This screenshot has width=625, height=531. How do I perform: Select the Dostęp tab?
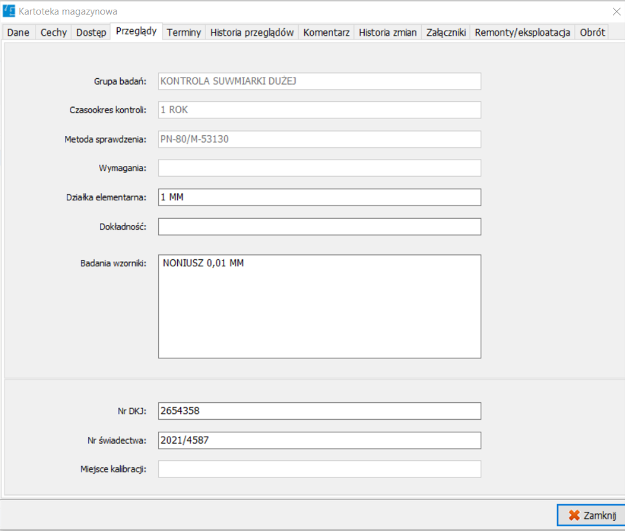point(91,32)
